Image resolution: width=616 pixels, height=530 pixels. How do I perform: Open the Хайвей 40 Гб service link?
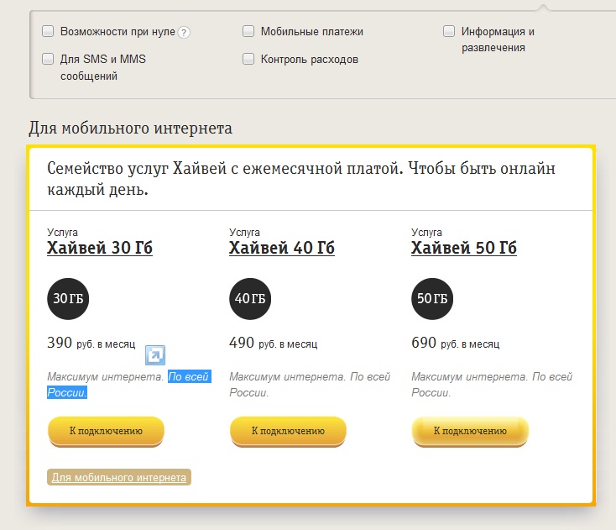tap(282, 248)
